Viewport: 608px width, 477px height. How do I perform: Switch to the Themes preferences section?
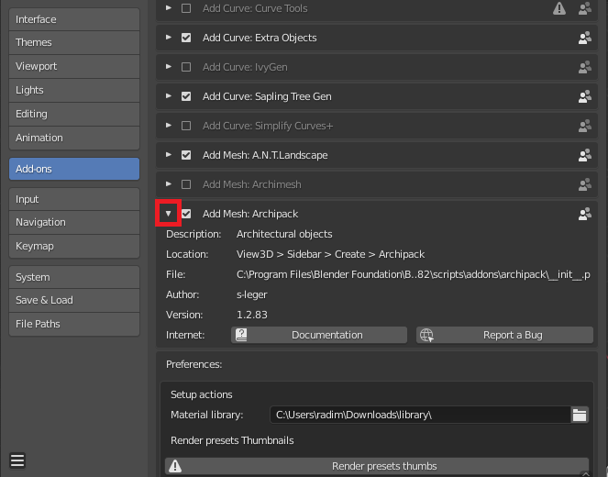(x=73, y=42)
